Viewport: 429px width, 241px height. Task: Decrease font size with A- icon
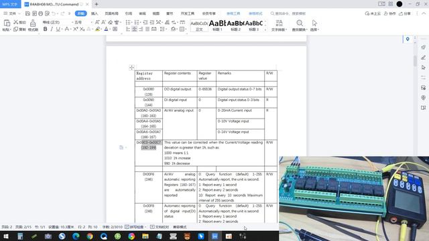pos(103,22)
